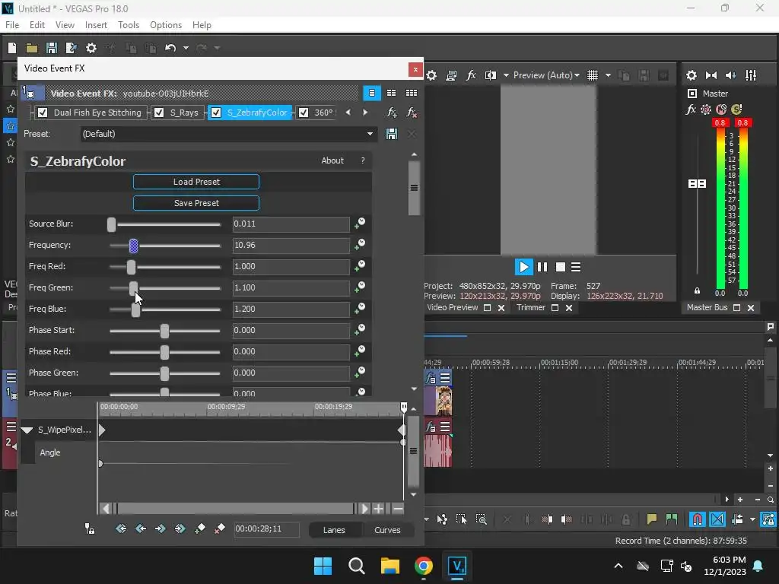The height and width of the screenshot is (584, 779).
Task: Open the About link for S_ZebrafyColor
Action: pyautogui.click(x=332, y=160)
